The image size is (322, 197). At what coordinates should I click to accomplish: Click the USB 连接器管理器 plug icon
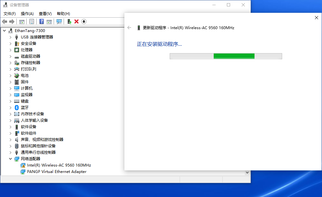(x=17, y=37)
